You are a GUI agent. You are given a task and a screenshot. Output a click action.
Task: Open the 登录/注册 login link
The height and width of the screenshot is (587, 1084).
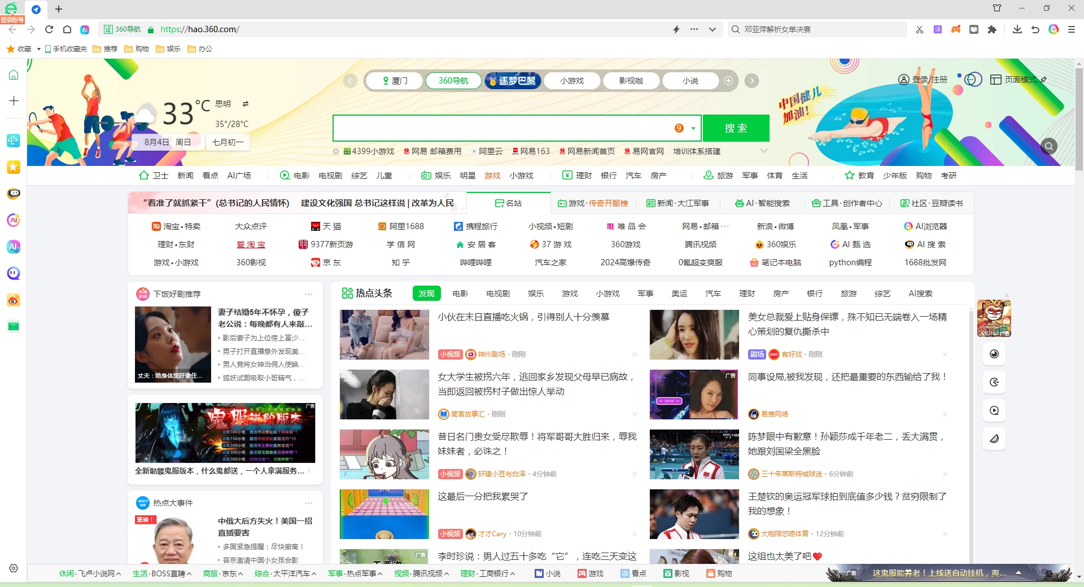924,80
